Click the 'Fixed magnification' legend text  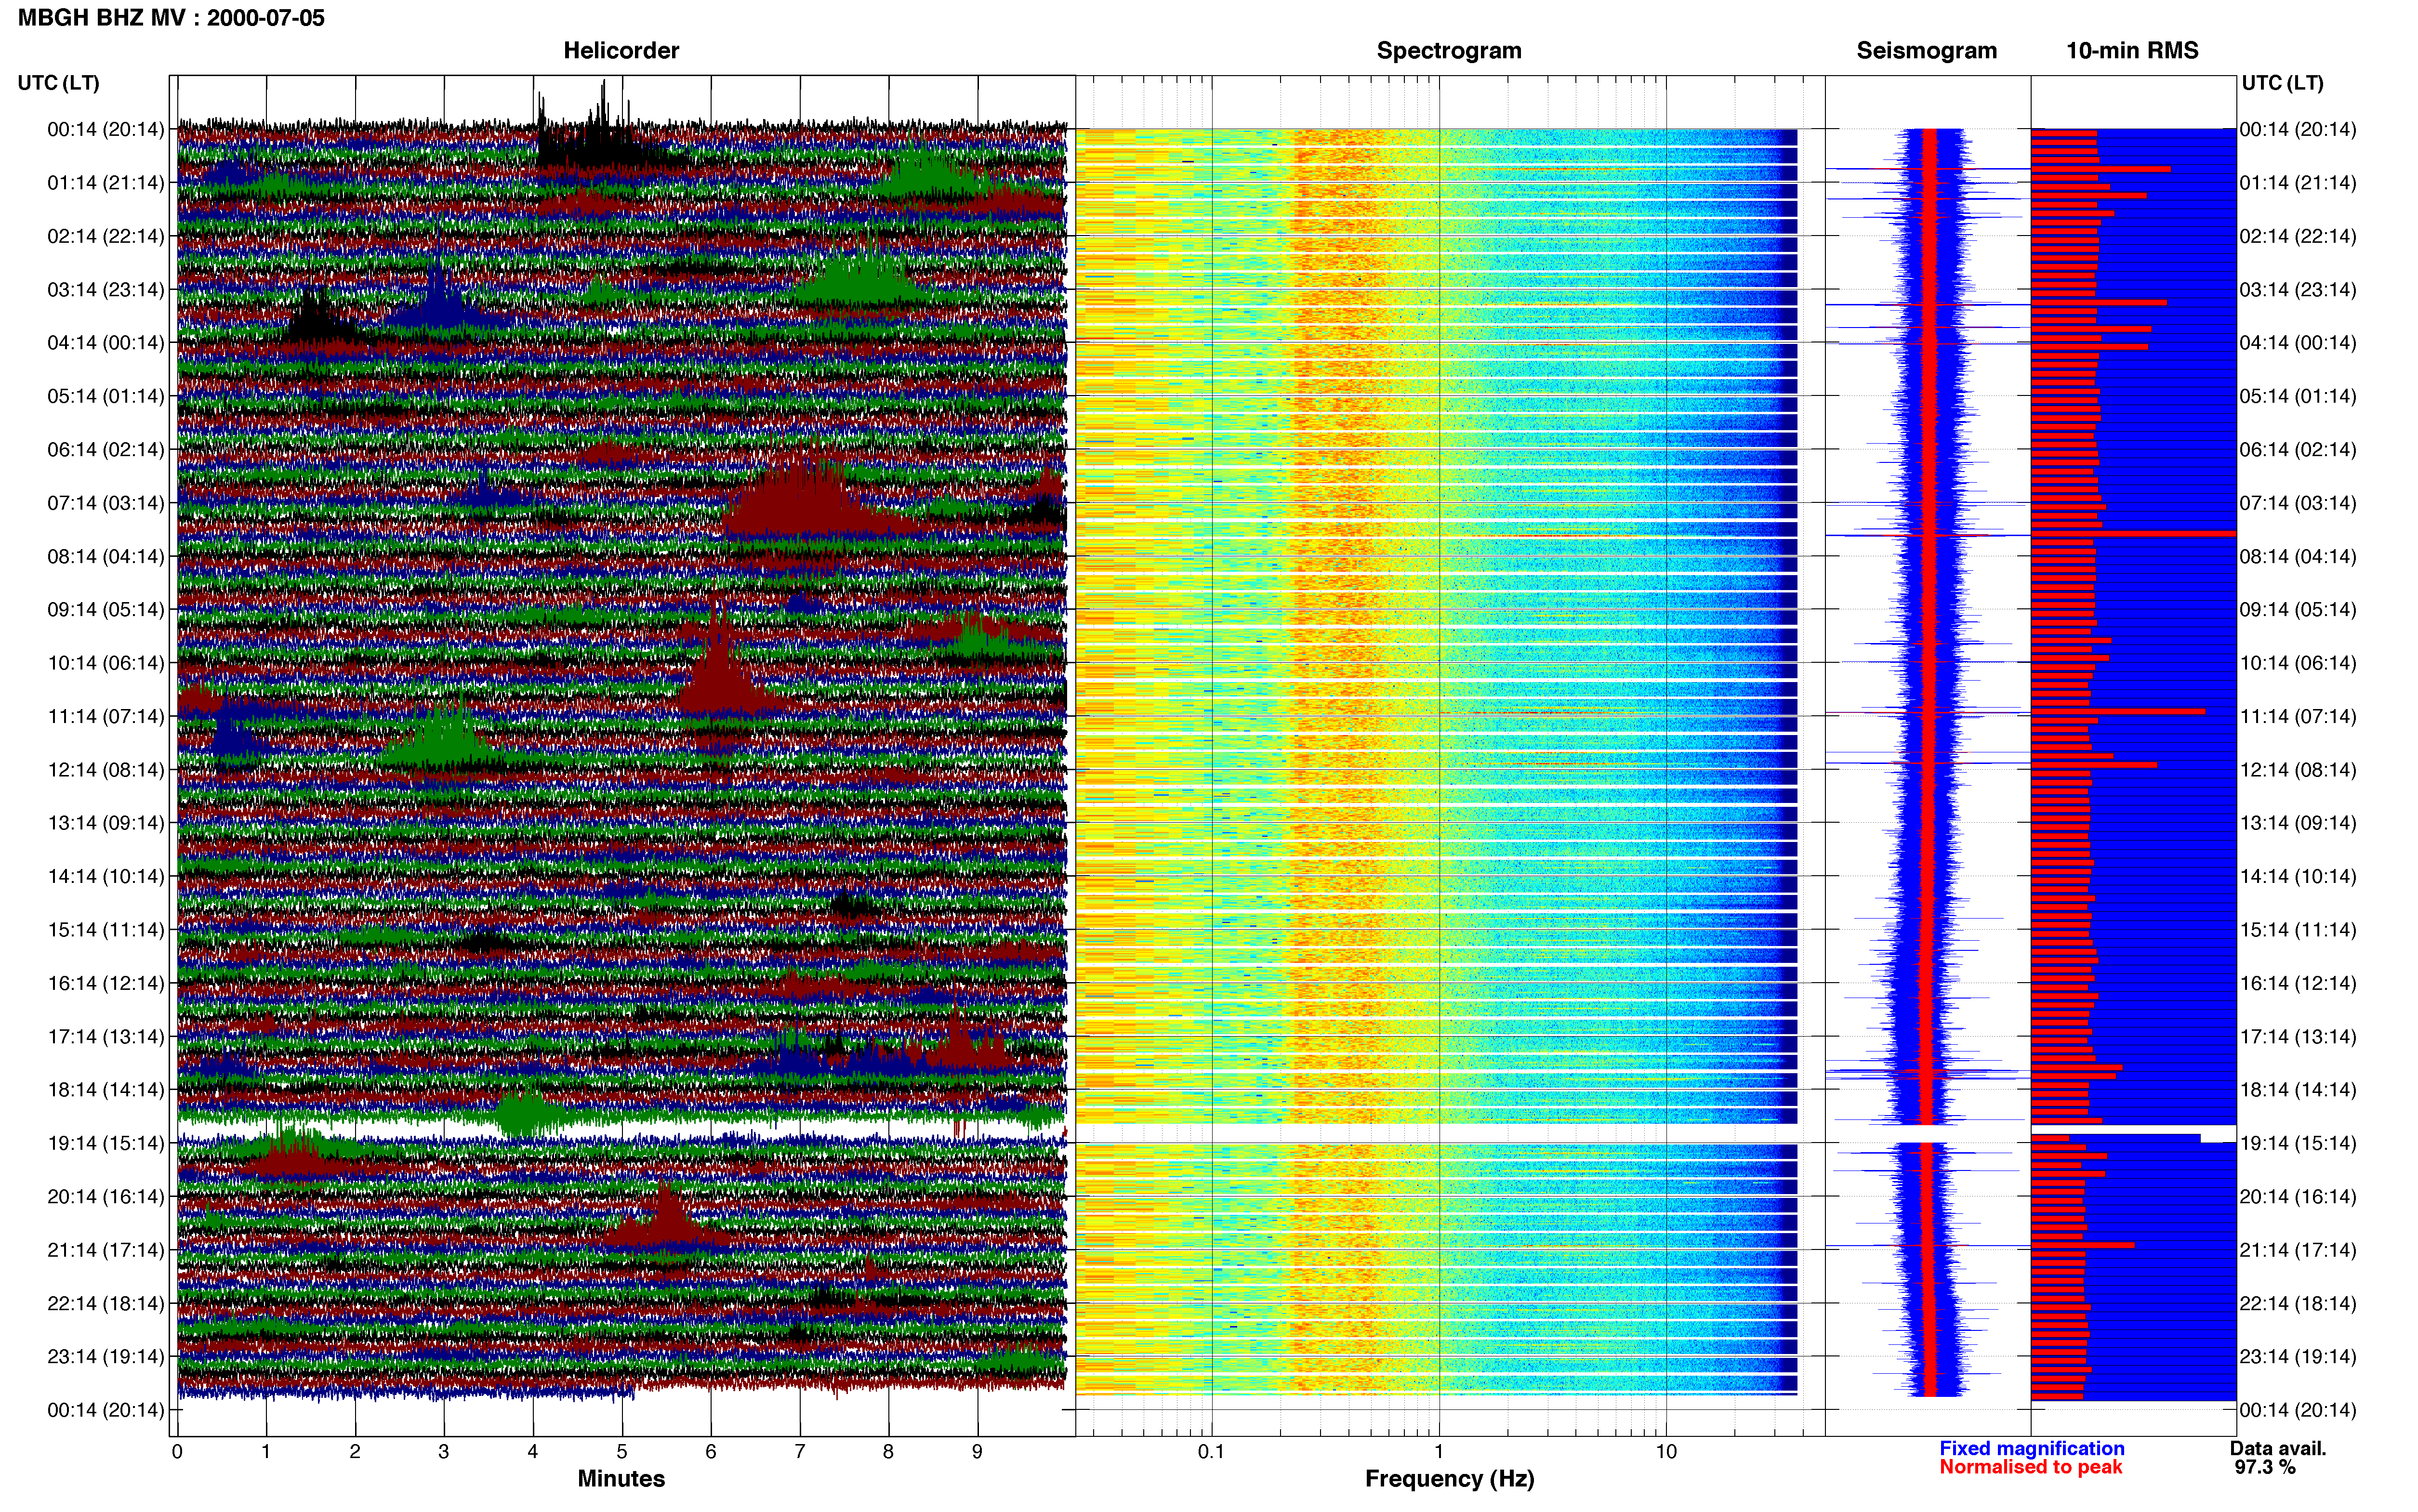click(x=2031, y=1449)
